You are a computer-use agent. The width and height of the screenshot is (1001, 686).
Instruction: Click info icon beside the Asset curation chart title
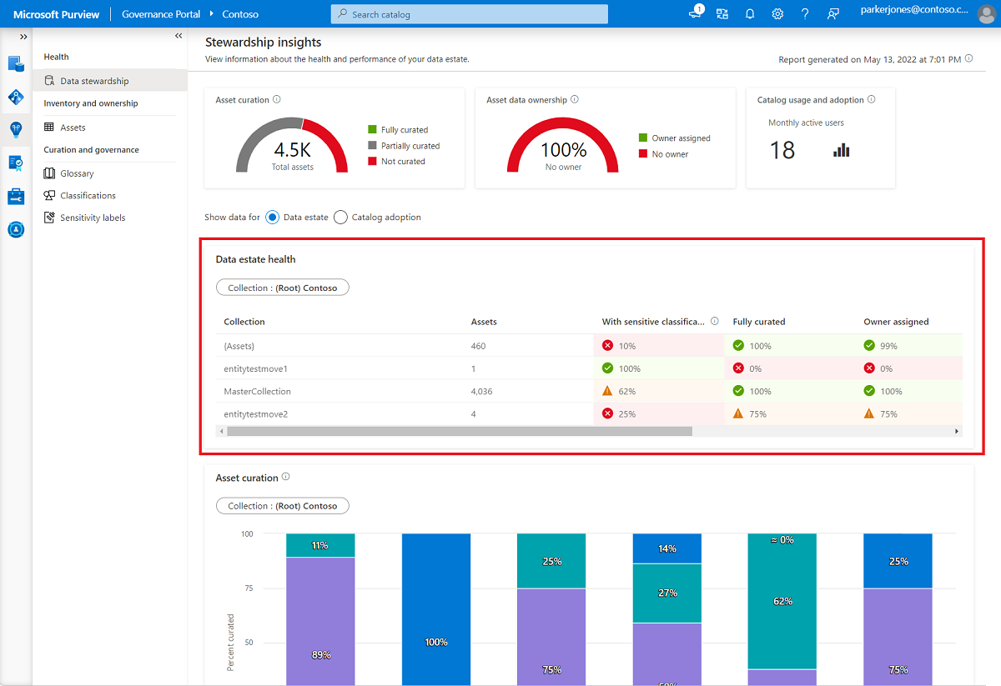(286, 477)
